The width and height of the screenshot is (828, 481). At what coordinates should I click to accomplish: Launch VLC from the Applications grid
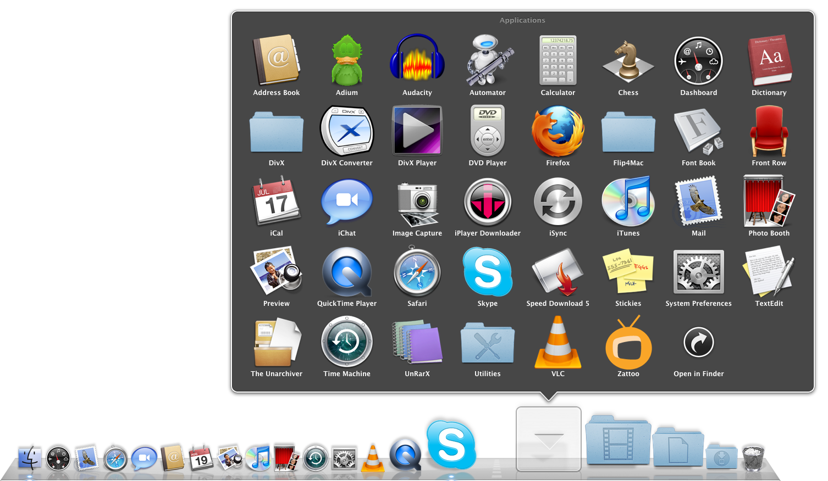(558, 342)
